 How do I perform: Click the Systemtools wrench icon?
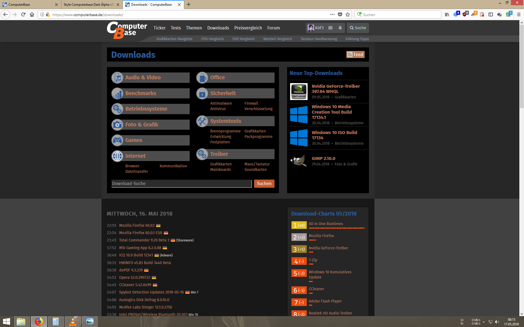[202, 121]
